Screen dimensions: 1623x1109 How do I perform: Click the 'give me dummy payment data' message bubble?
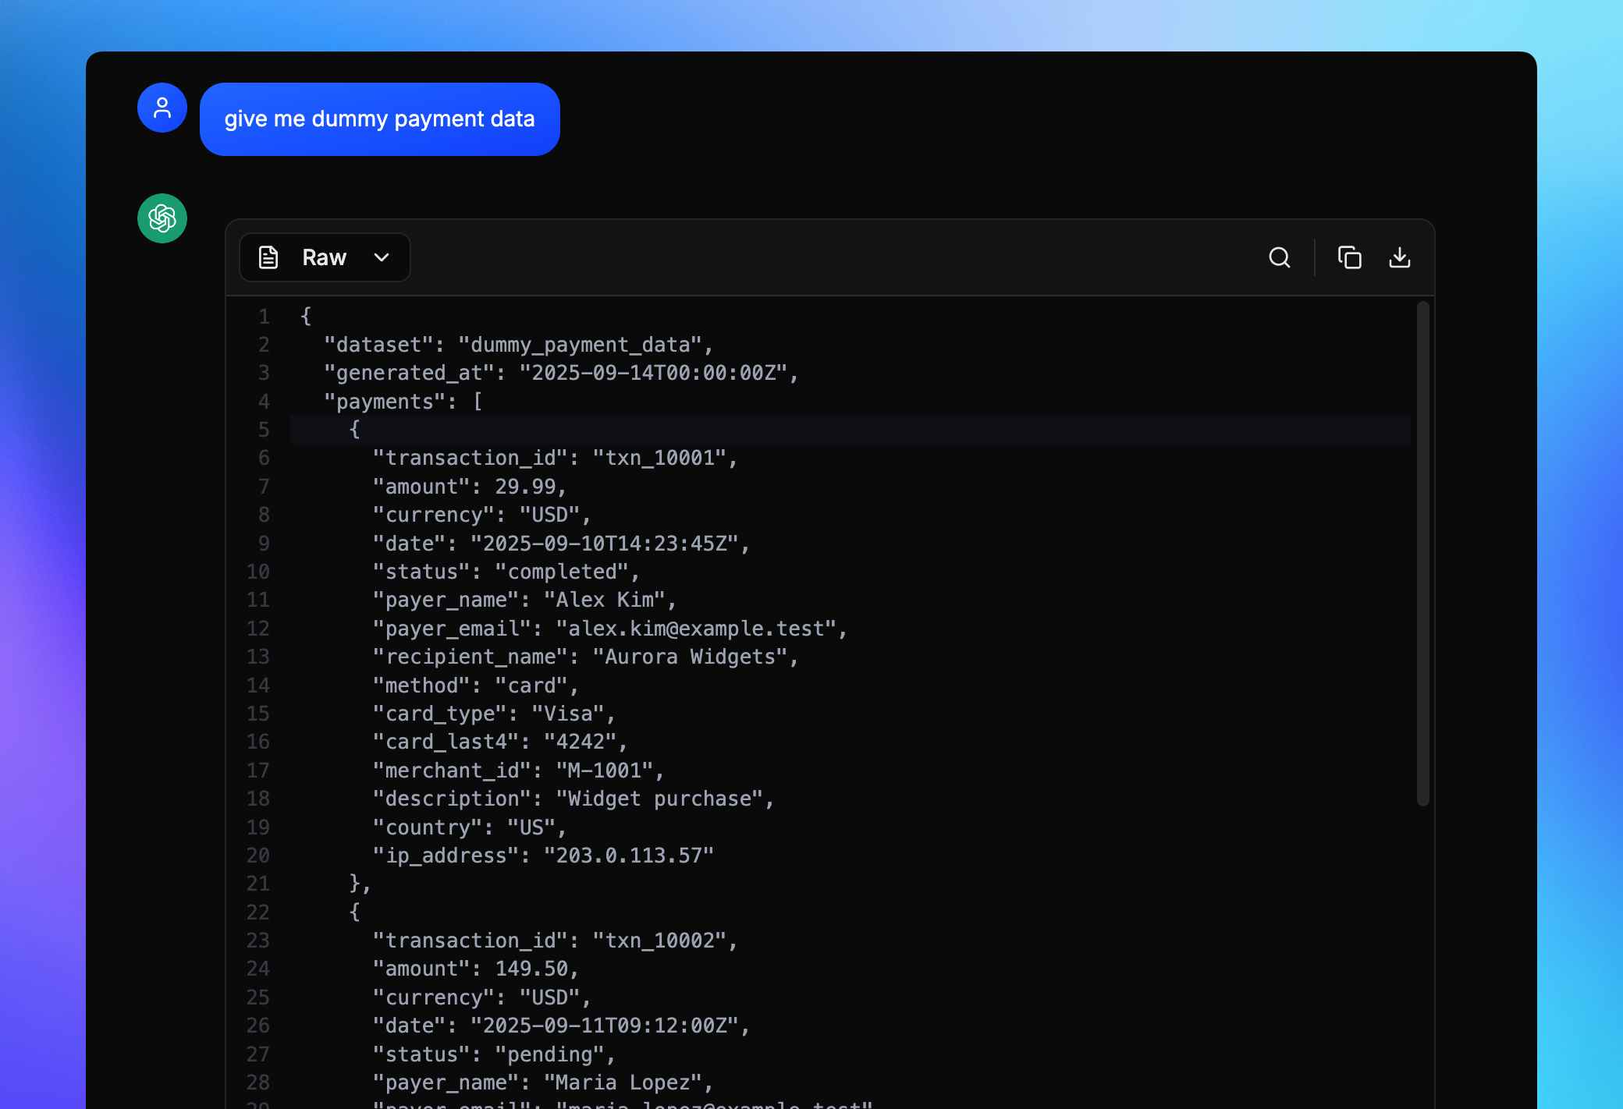tap(379, 119)
